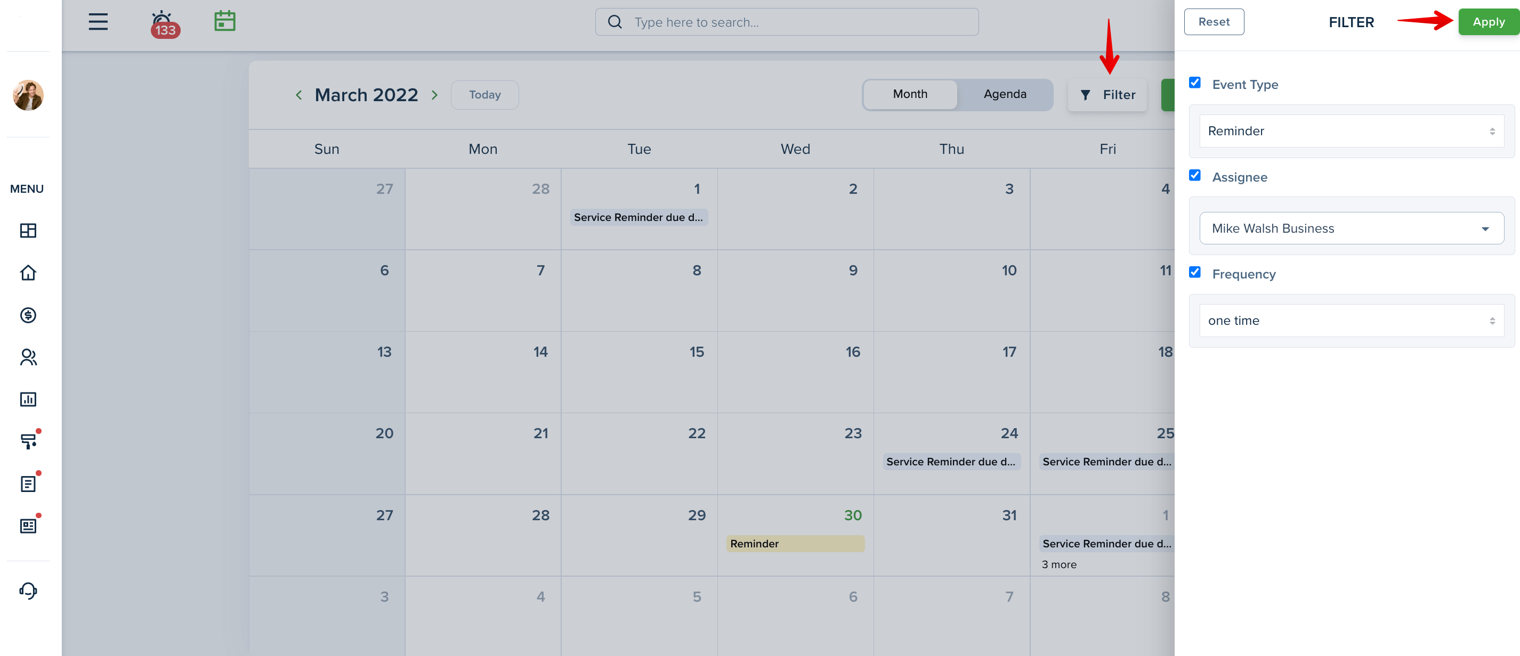Screen dimensions: 1520x656
Task: Open the dashboard grid icon in sidebar
Action: pos(28,231)
